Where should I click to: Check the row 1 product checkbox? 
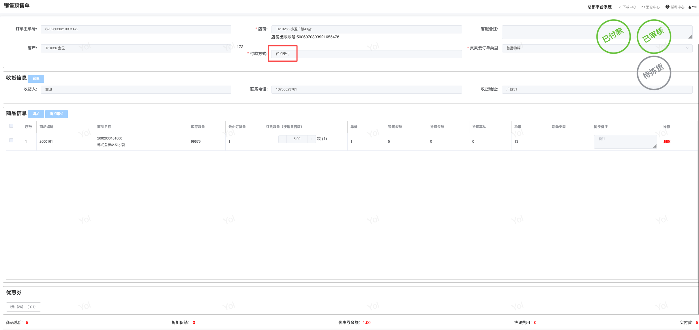coord(11,140)
